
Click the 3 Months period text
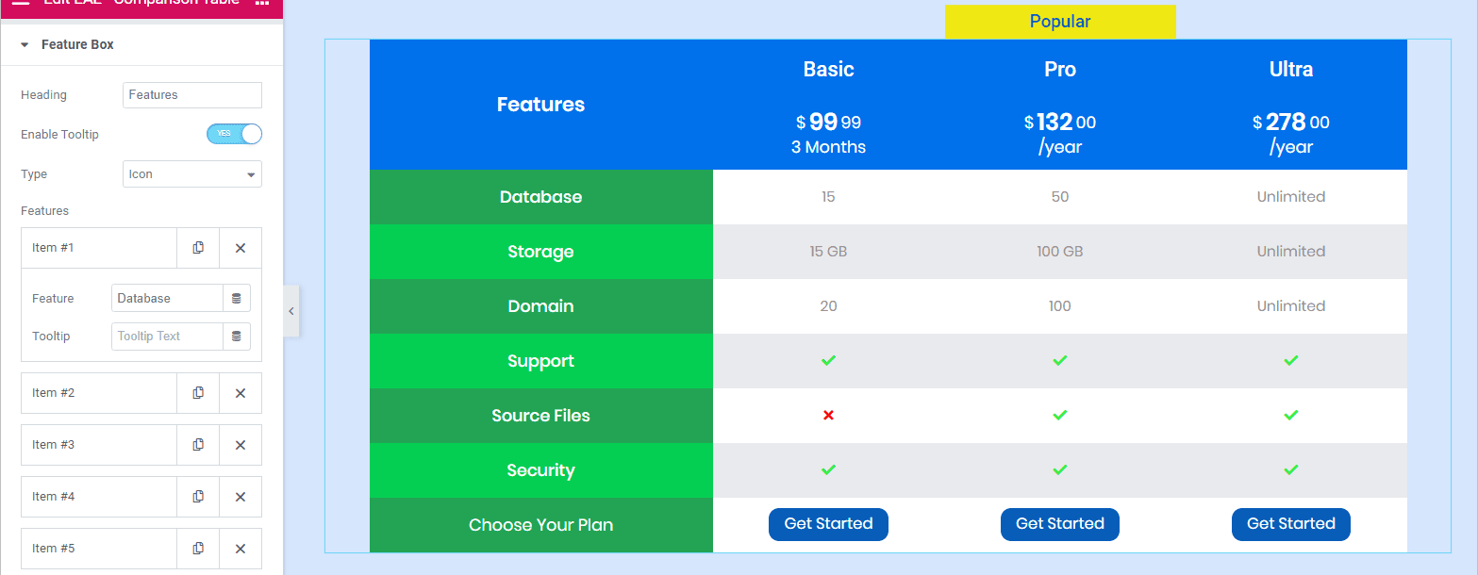828,147
